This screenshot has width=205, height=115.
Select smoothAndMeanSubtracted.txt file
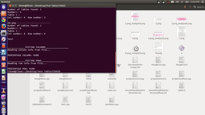pyautogui.click(x=135, y=88)
